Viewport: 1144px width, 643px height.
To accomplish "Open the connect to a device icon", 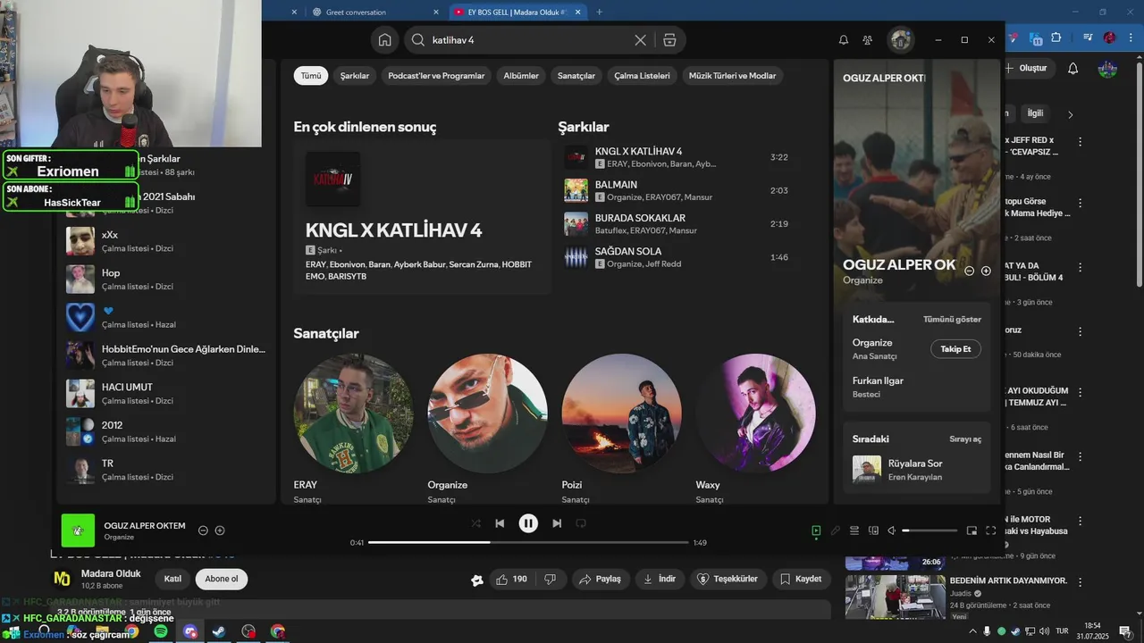I will 873,530.
